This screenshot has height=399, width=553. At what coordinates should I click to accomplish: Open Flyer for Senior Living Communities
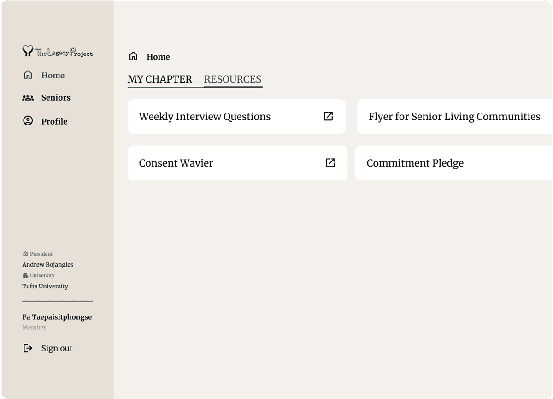coord(454,117)
